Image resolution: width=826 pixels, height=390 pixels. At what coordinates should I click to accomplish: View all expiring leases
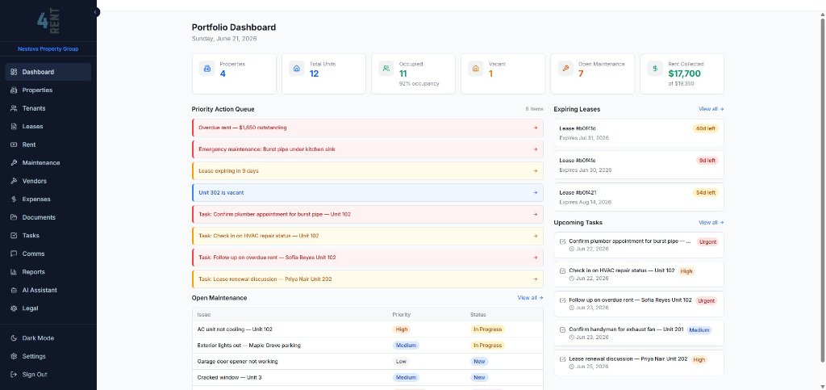[x=711, y=109]
